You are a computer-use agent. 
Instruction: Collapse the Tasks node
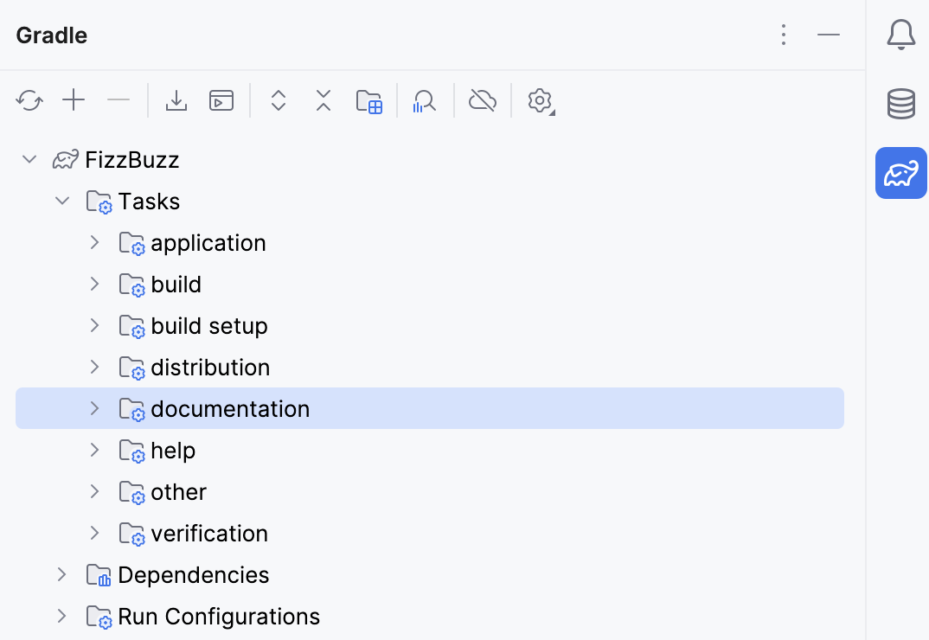(x=61, y=201)
